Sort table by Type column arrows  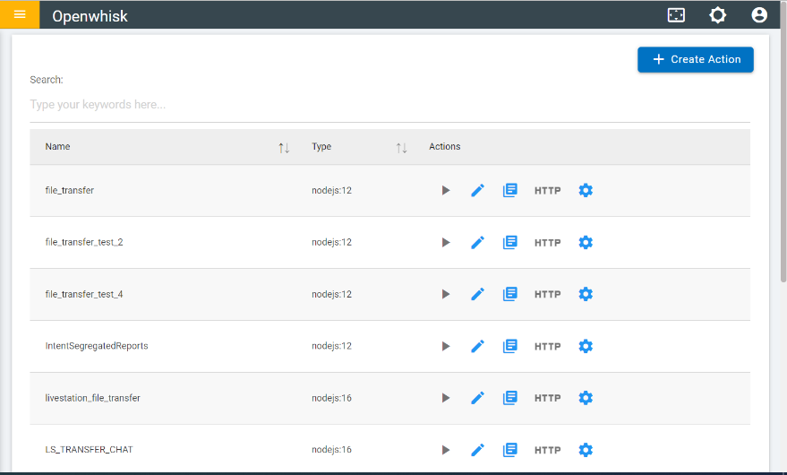point(401,148)
